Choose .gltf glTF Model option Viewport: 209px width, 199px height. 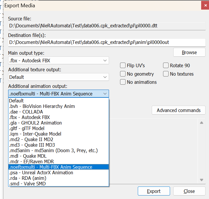27,128
